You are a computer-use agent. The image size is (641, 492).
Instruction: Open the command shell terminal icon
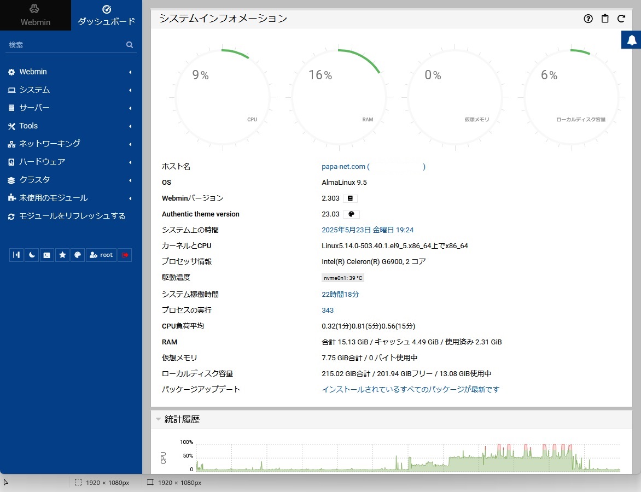coord(47,255)
